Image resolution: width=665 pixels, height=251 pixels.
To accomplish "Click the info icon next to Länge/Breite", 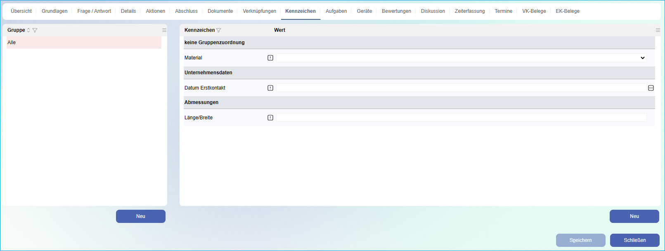I will coord(270,118).
